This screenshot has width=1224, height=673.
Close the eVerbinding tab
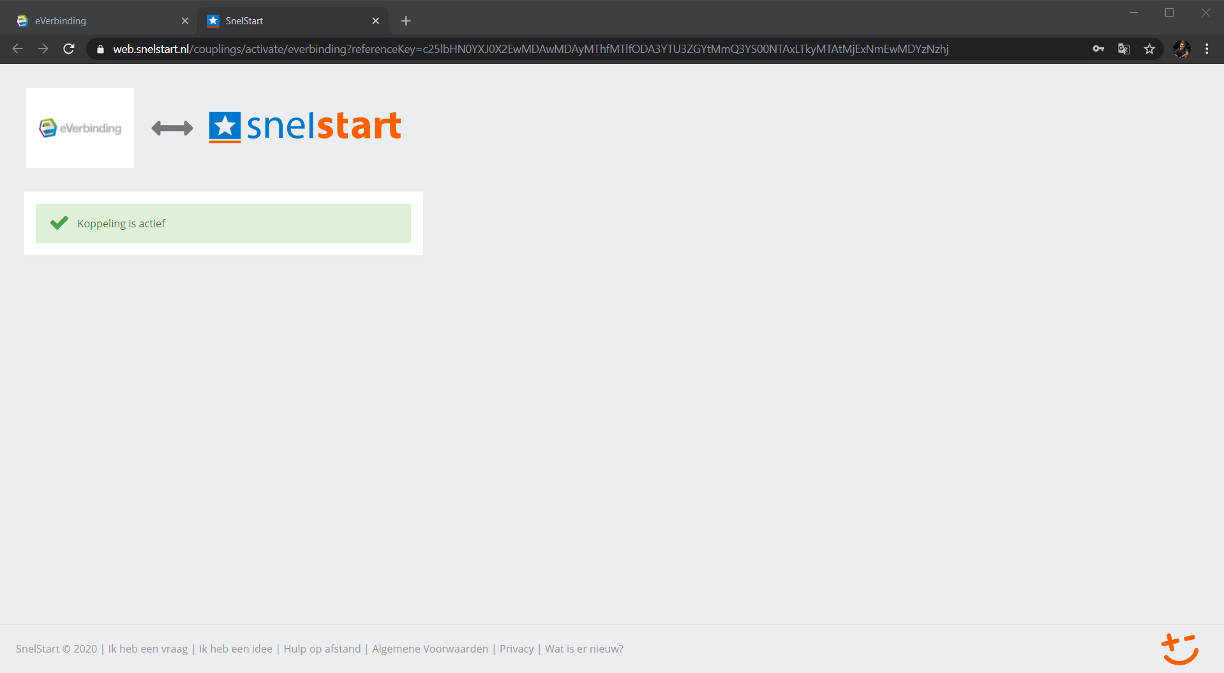coord(185,21)
